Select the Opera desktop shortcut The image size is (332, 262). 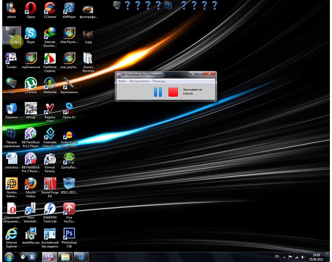(x=31, y=10)
